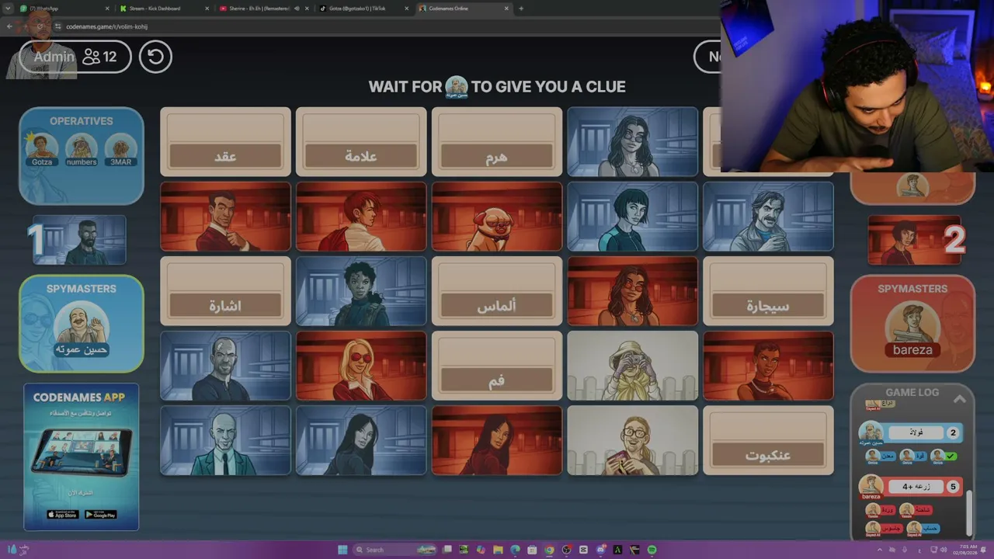This screenshot has width=994, height=559.
Task: Mute audio on the Sherine tab
Action: (x=297, y=9)
